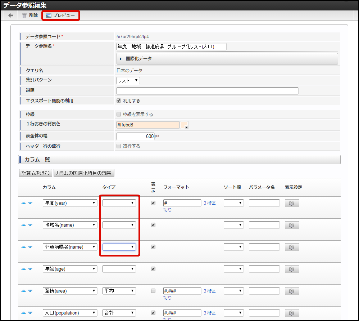359x321 pixels.
Task: Move 年度(year) row up with arrow
Action: (23, 203)
